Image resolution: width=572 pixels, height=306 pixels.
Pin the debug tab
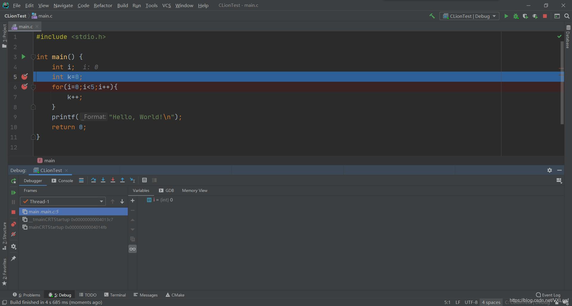click(x=13, y=258)
